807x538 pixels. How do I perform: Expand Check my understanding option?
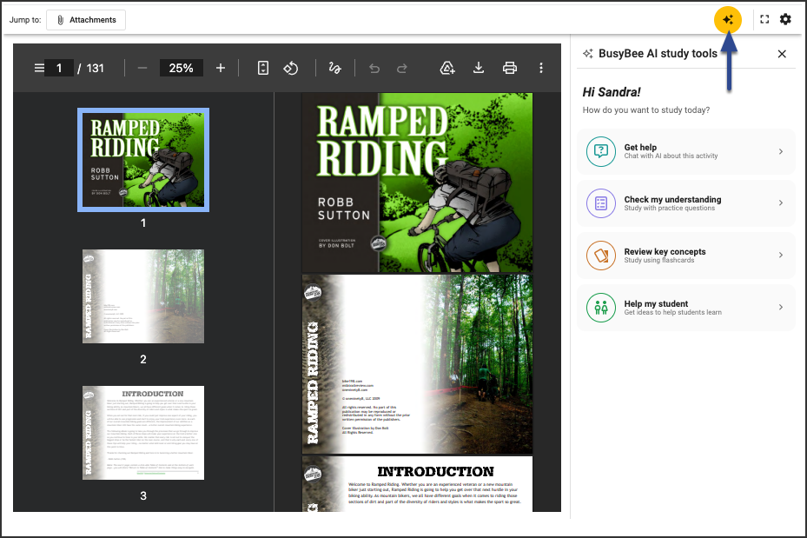(x=686, y=203)
